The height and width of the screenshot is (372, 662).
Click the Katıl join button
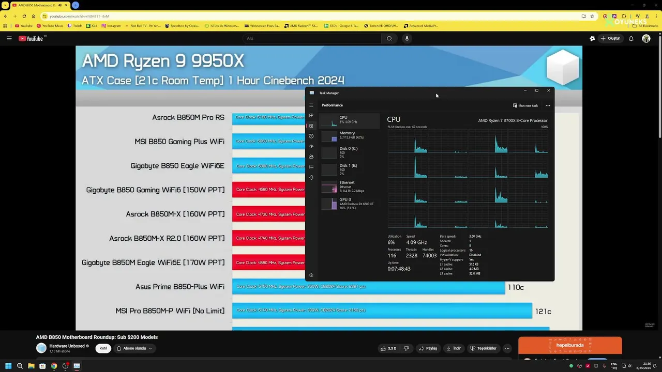point(103,348)
